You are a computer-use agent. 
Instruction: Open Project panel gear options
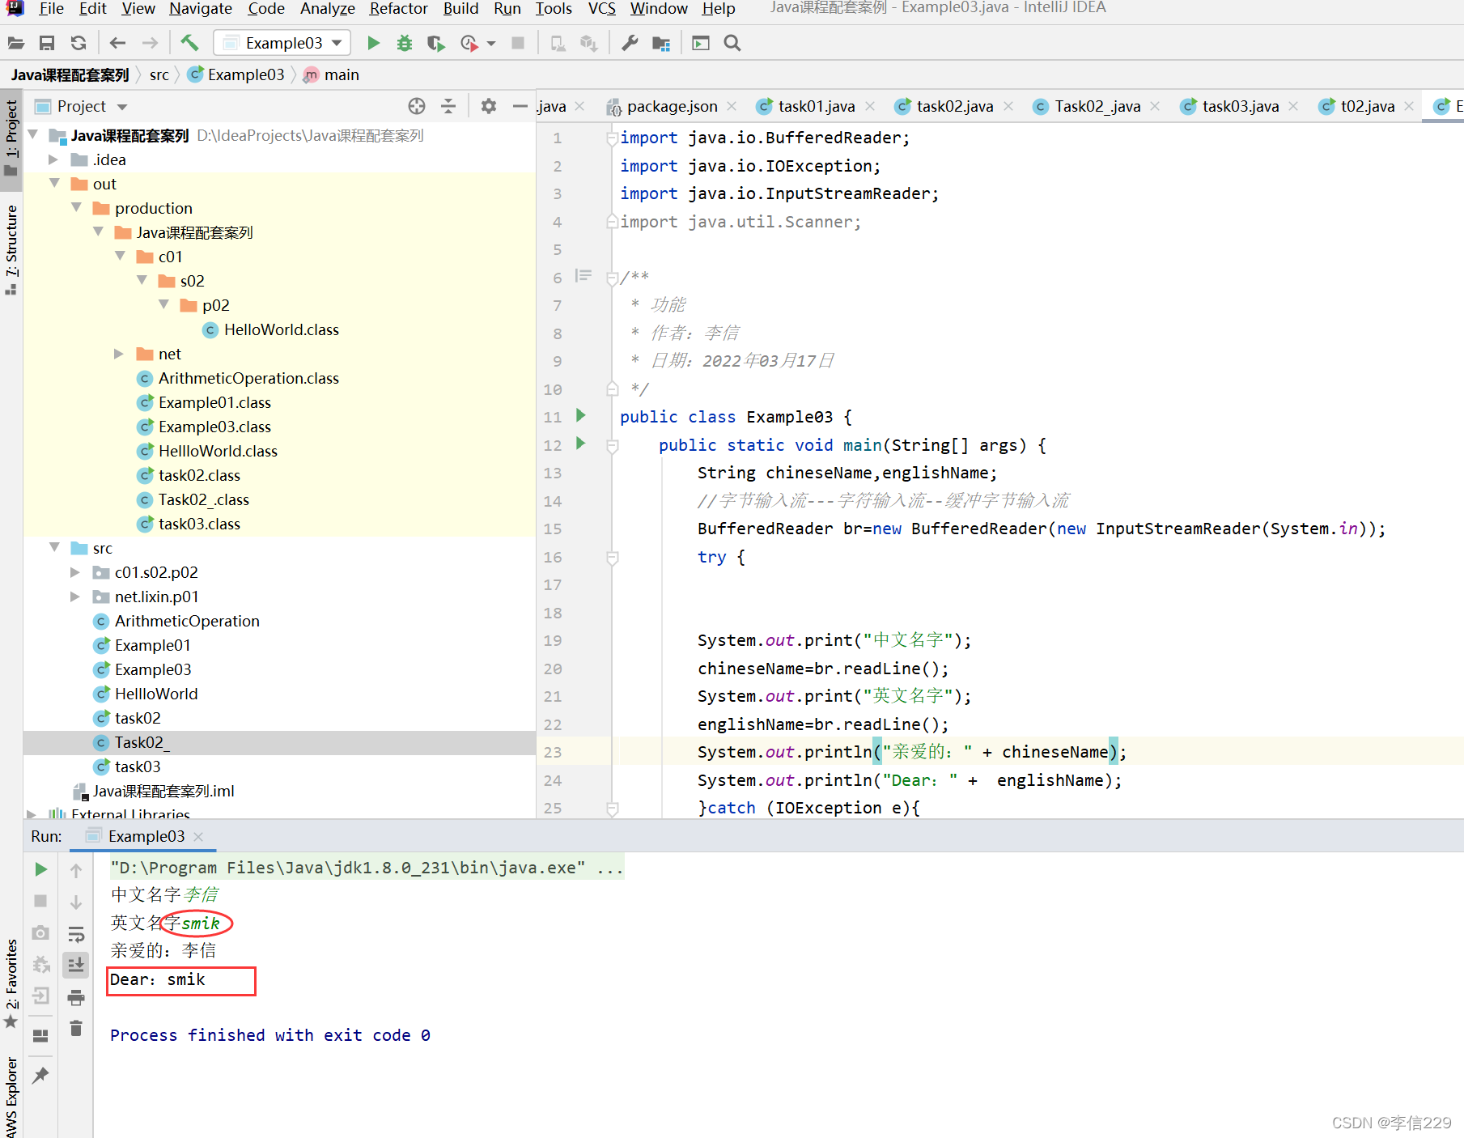click(x=488, y=106)
